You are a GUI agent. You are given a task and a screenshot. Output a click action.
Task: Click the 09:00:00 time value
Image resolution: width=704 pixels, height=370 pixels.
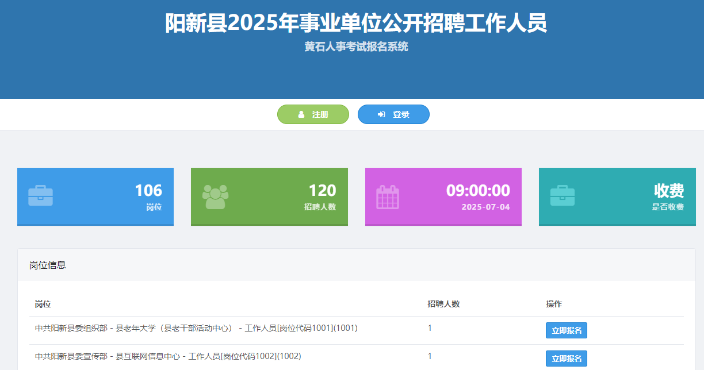[x=478, y=190]
